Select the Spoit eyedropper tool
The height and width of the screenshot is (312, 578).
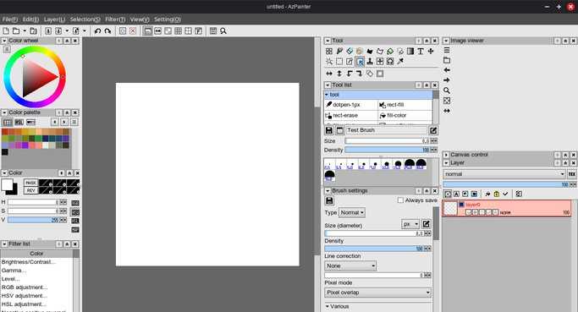pyautogui.click(x=400, y=62)
